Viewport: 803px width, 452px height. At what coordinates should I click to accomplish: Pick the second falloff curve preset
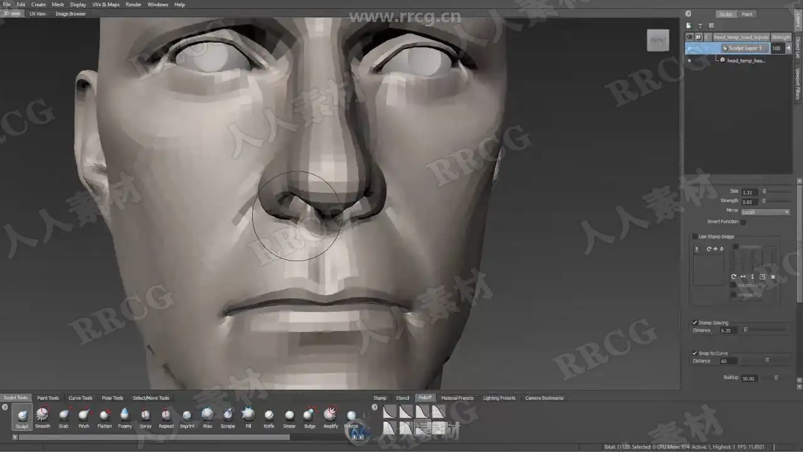406,411
